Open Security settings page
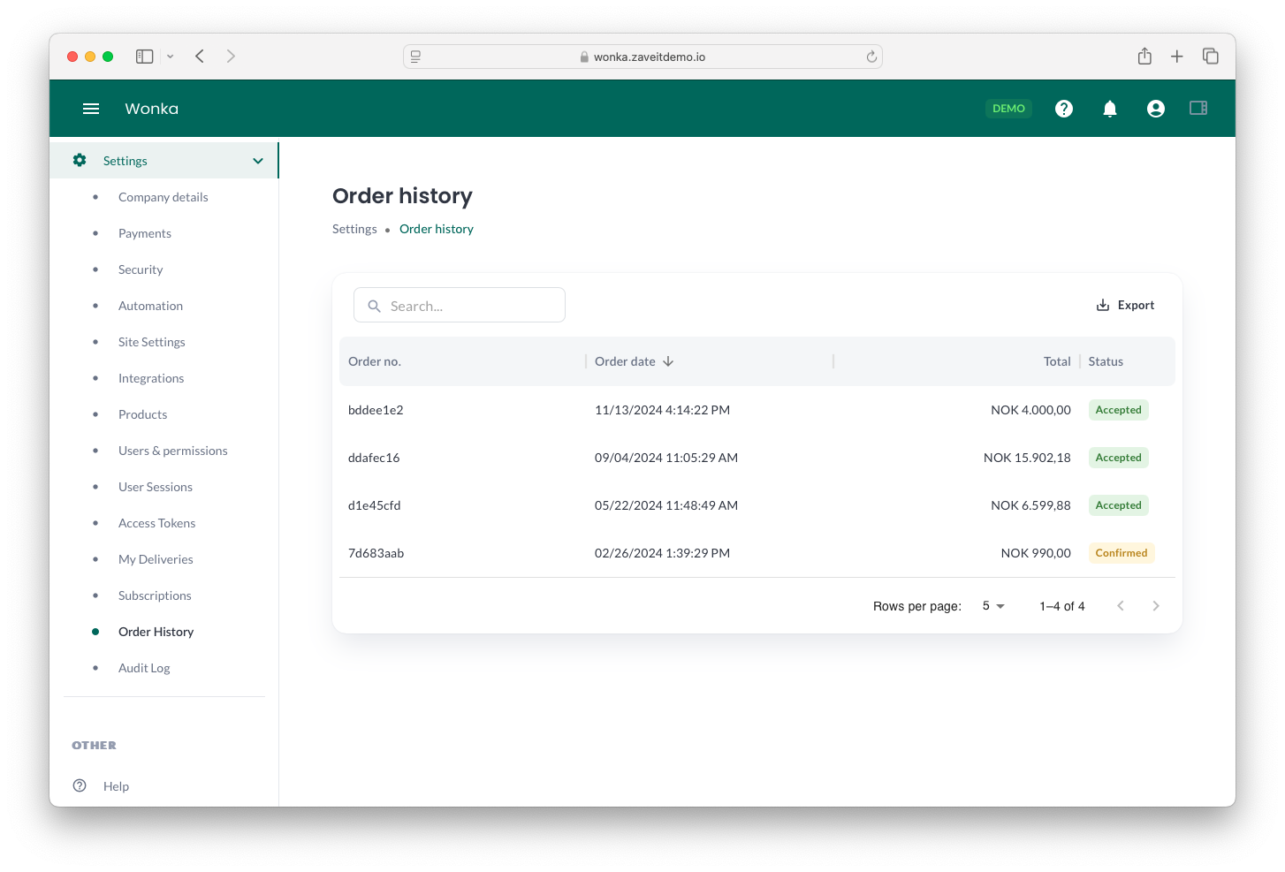Image resolution: width=1285 pixels, height=872 pixels. (141, 269)
